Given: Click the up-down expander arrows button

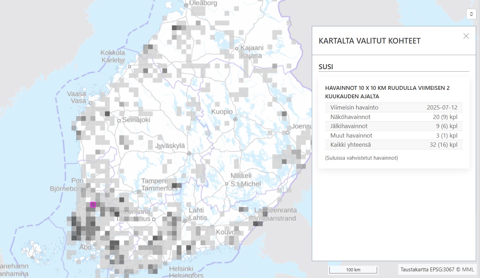Looking at the screenshot, I should (x=471, y=14).
